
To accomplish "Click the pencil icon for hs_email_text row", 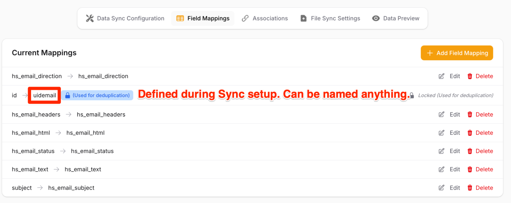I will click(x=441, y=169).
